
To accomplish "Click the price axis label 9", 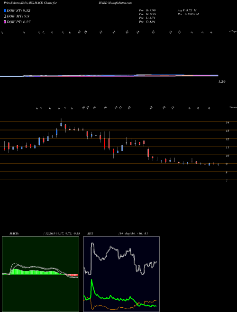I will (227, 164).
